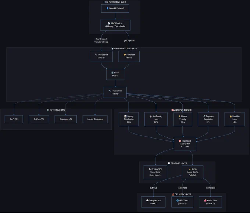Image resolution: width=250 pixels, height=213 pixels.
Task: Click the satellite icon in RPC Provider node
Action: point(109,23)
